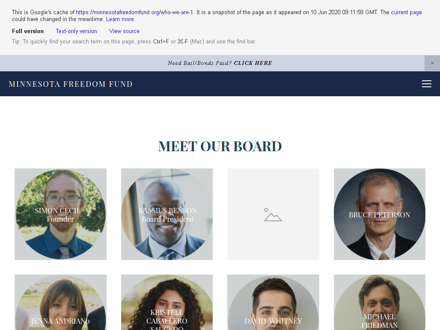Go to the current page link

point(406,12)
